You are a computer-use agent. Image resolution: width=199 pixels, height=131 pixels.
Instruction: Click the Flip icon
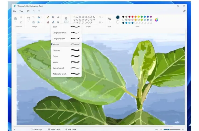tap(39, 22)
